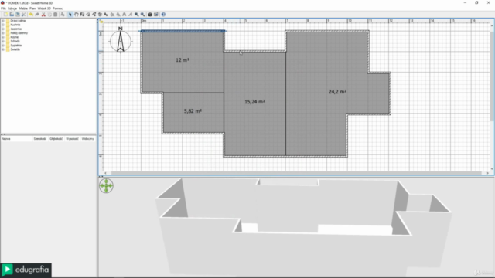Click the Zoom in magnifier icon
The height and width of the screenshot is (278, 495).
[x=136, y=15]
